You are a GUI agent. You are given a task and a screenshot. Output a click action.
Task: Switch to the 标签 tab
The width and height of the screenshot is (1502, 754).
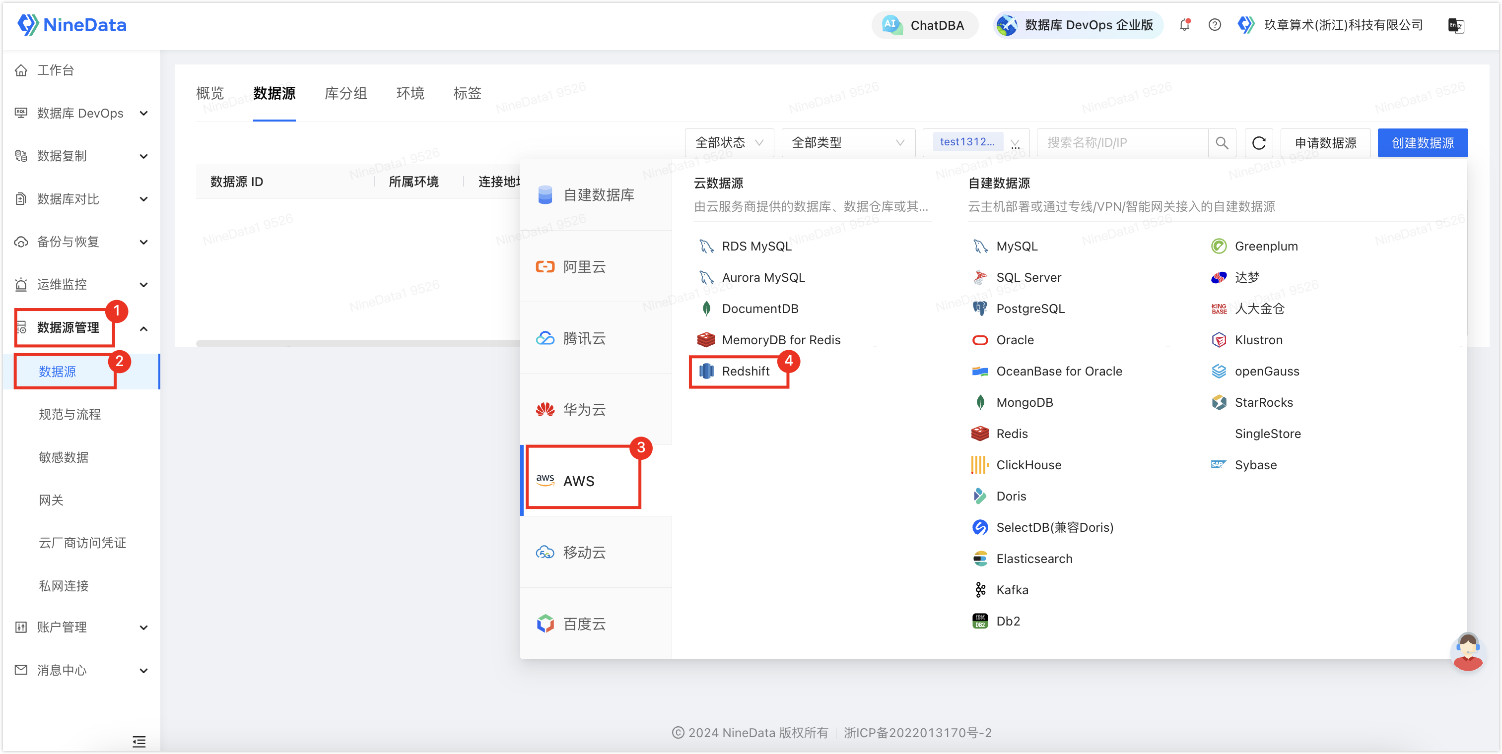[x=468, y=93]
